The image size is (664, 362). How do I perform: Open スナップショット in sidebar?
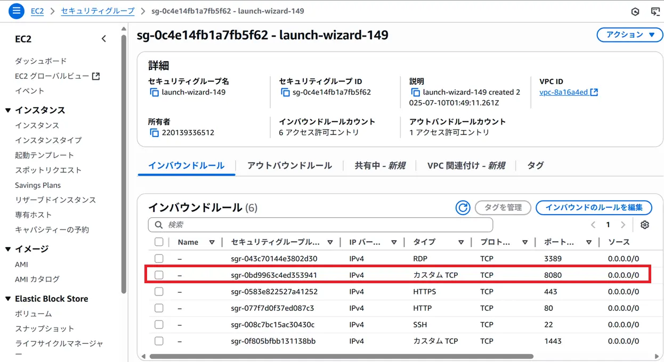45,328
